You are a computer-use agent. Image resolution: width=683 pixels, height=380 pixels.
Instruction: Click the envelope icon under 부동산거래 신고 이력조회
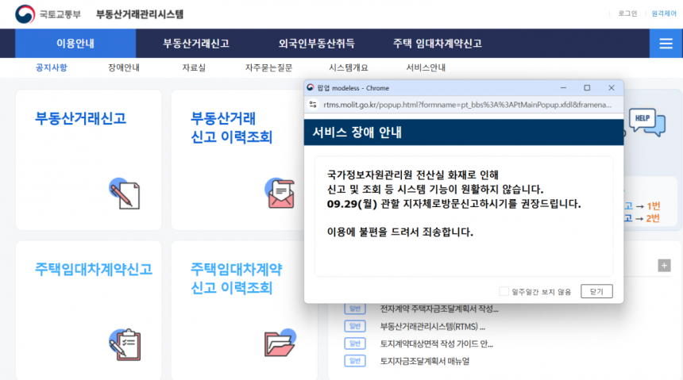280,192
